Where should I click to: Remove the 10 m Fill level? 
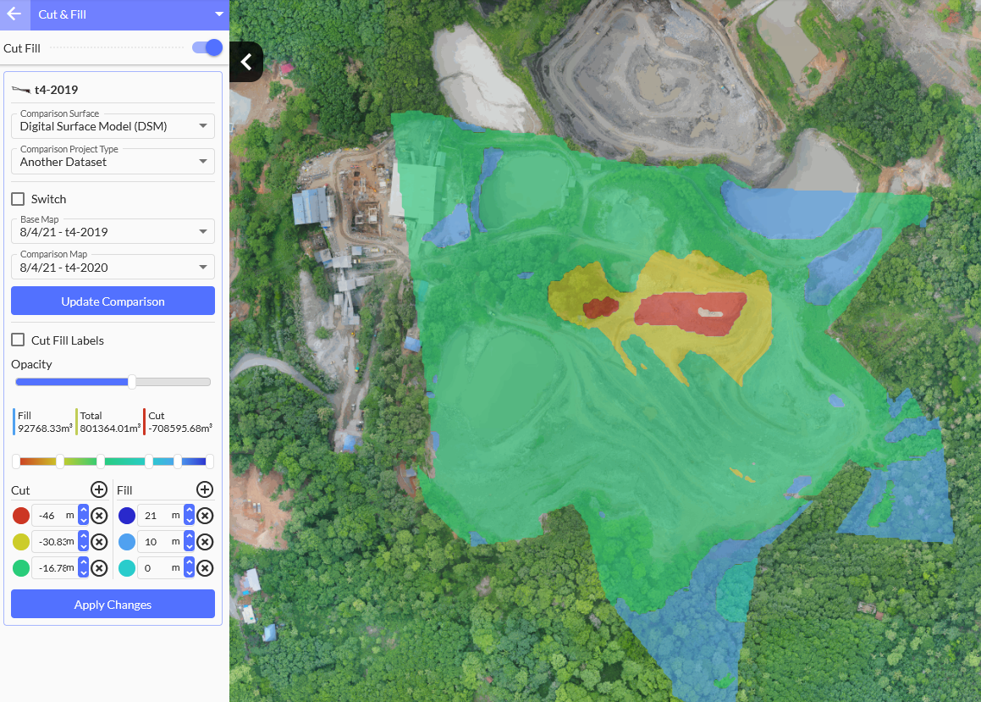pos(205,542)
